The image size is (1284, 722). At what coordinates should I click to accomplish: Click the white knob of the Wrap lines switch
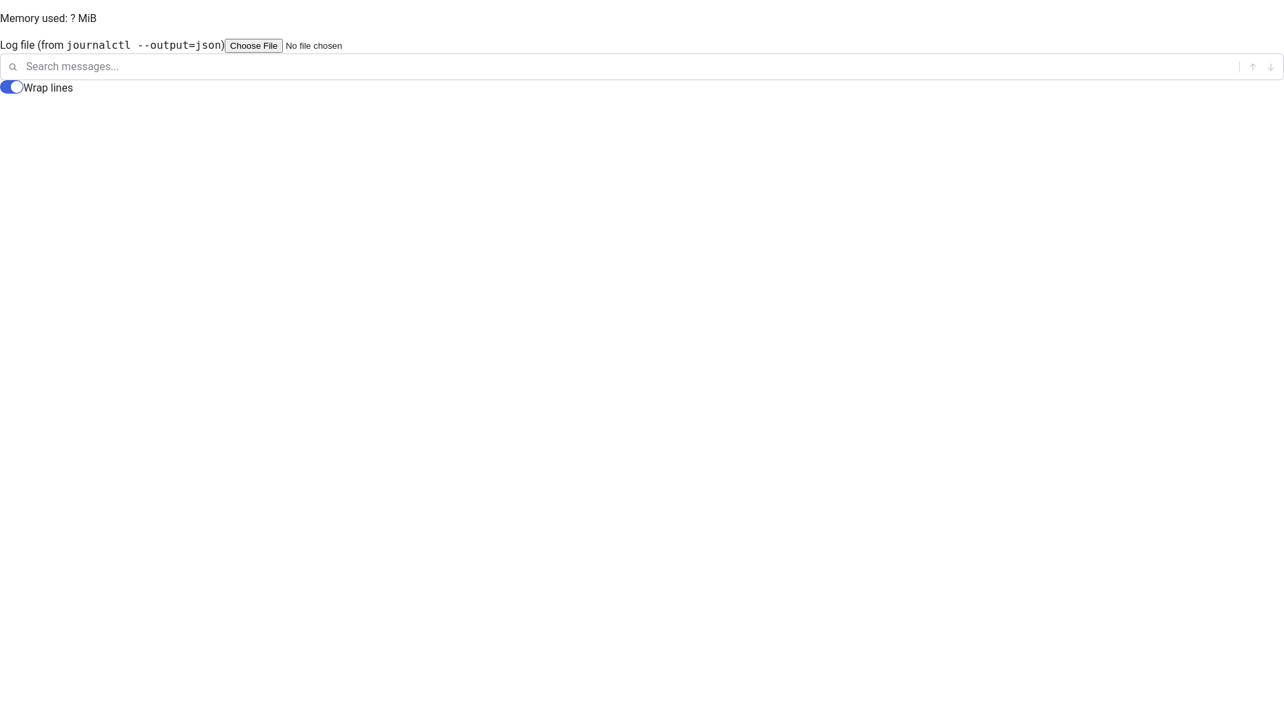(17, 88)
